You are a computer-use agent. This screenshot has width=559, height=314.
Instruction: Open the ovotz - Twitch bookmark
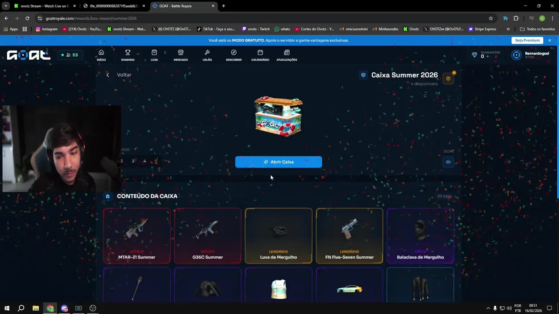pyautogui.click(x=255, y=29)
